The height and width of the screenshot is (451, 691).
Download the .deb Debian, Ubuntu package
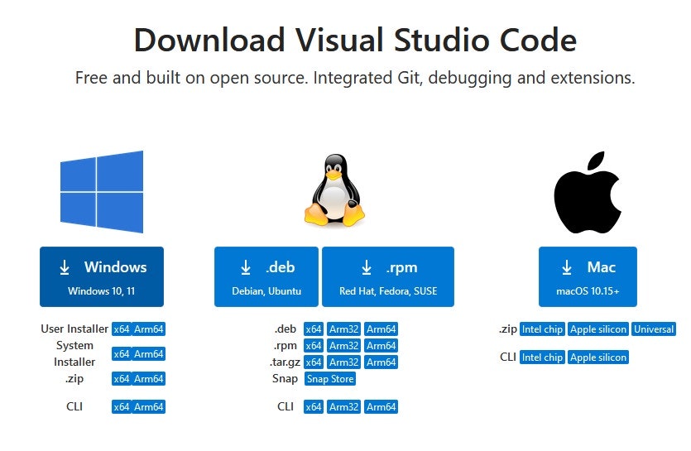266,277
